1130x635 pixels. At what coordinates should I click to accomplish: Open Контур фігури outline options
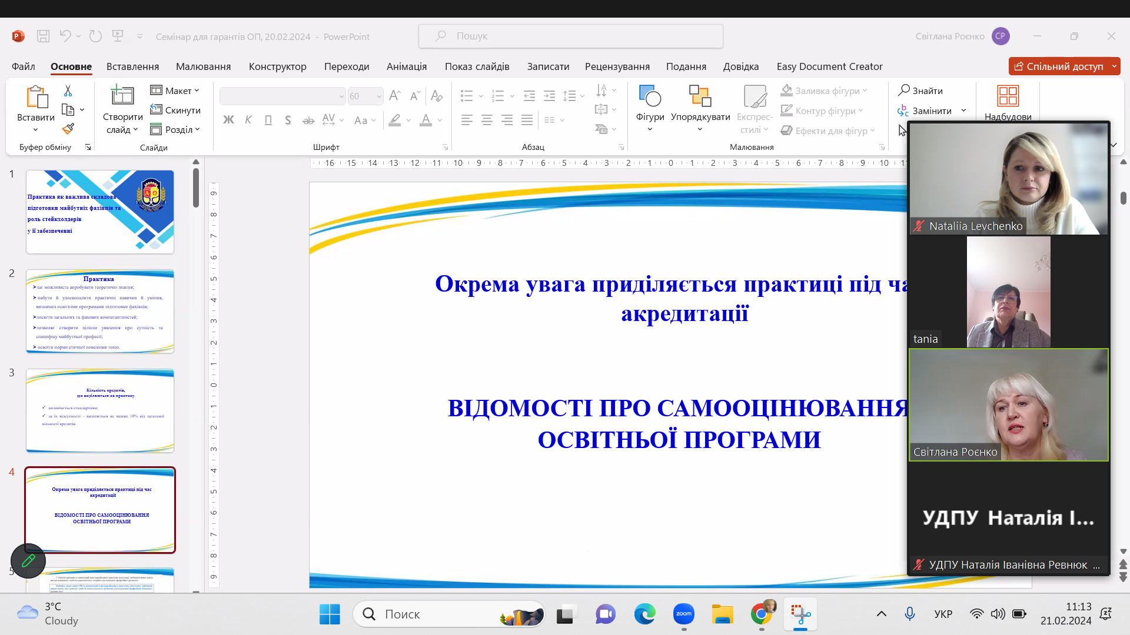(822, 111)
